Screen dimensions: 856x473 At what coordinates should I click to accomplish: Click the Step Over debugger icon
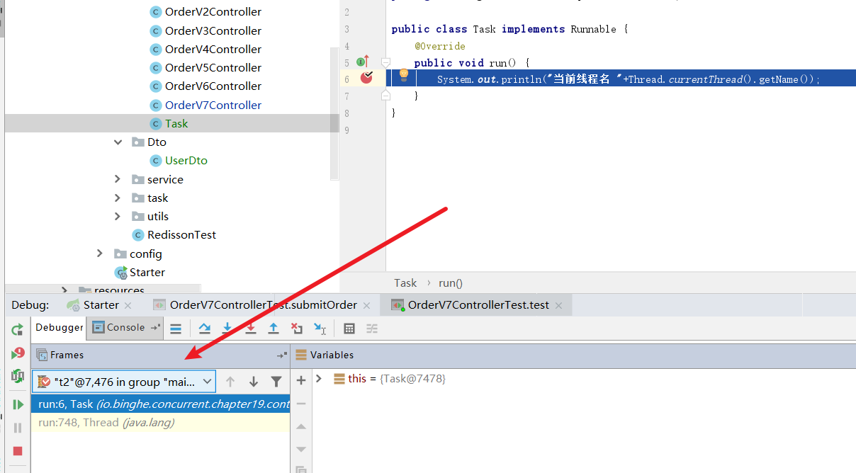pos(205,328)
